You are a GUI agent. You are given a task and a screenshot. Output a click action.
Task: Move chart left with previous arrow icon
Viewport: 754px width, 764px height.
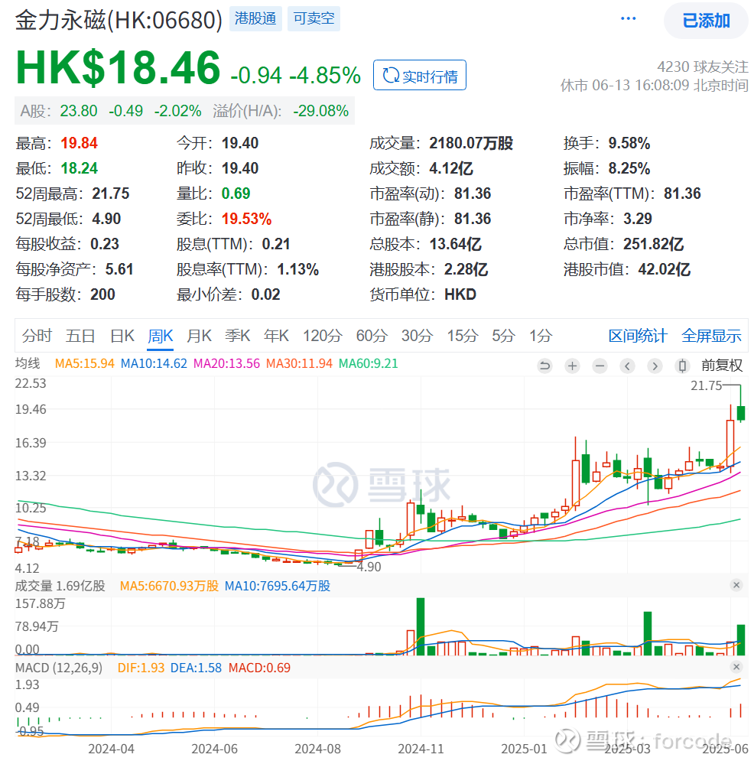pyautogui.click(x=627, y=366)
